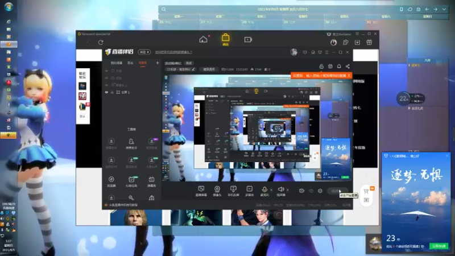Viewport: 455px width, 256px height.
Task: Click the start live broadcast button
Action: coord(337,191)
